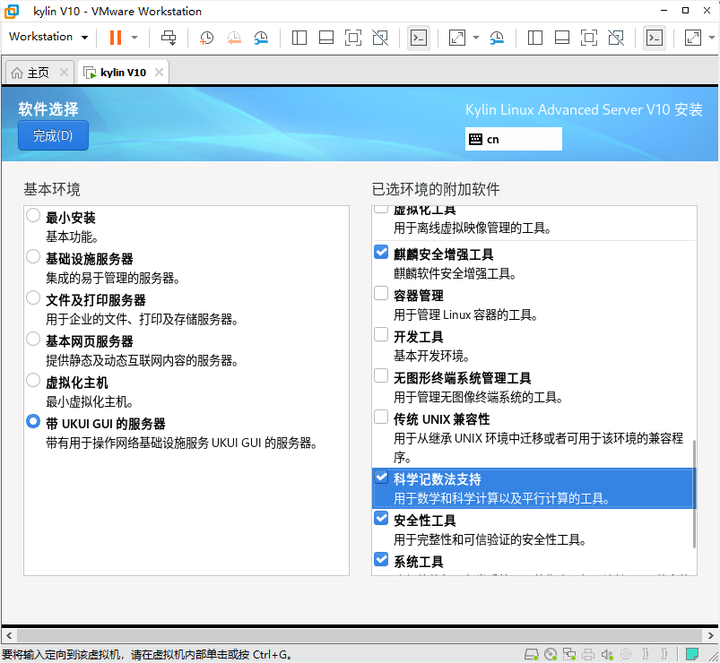The image size is (720, 663).
Task: Click the cn keyboard layout selector
Action: coord(513,139)
